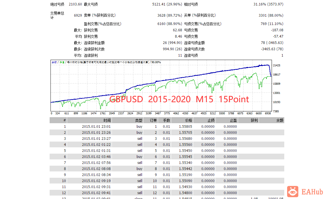The width and height of the screenshot is (327, 199).
Task: Click the 相对亏损 value 31.16% (3573.97)
Action: point(268,4)
